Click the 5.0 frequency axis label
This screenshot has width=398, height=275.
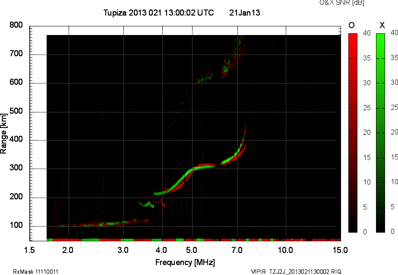pyautogui.click(x=192, y=250)
